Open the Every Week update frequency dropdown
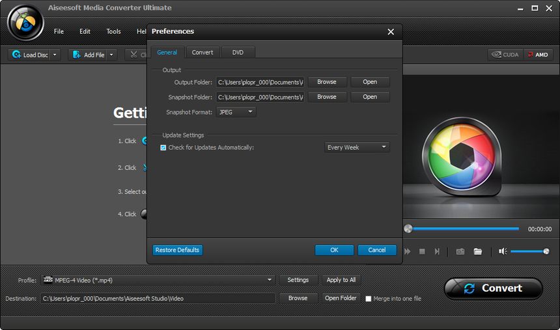Viewport: 560px width, 330px height. pos(356,147)
